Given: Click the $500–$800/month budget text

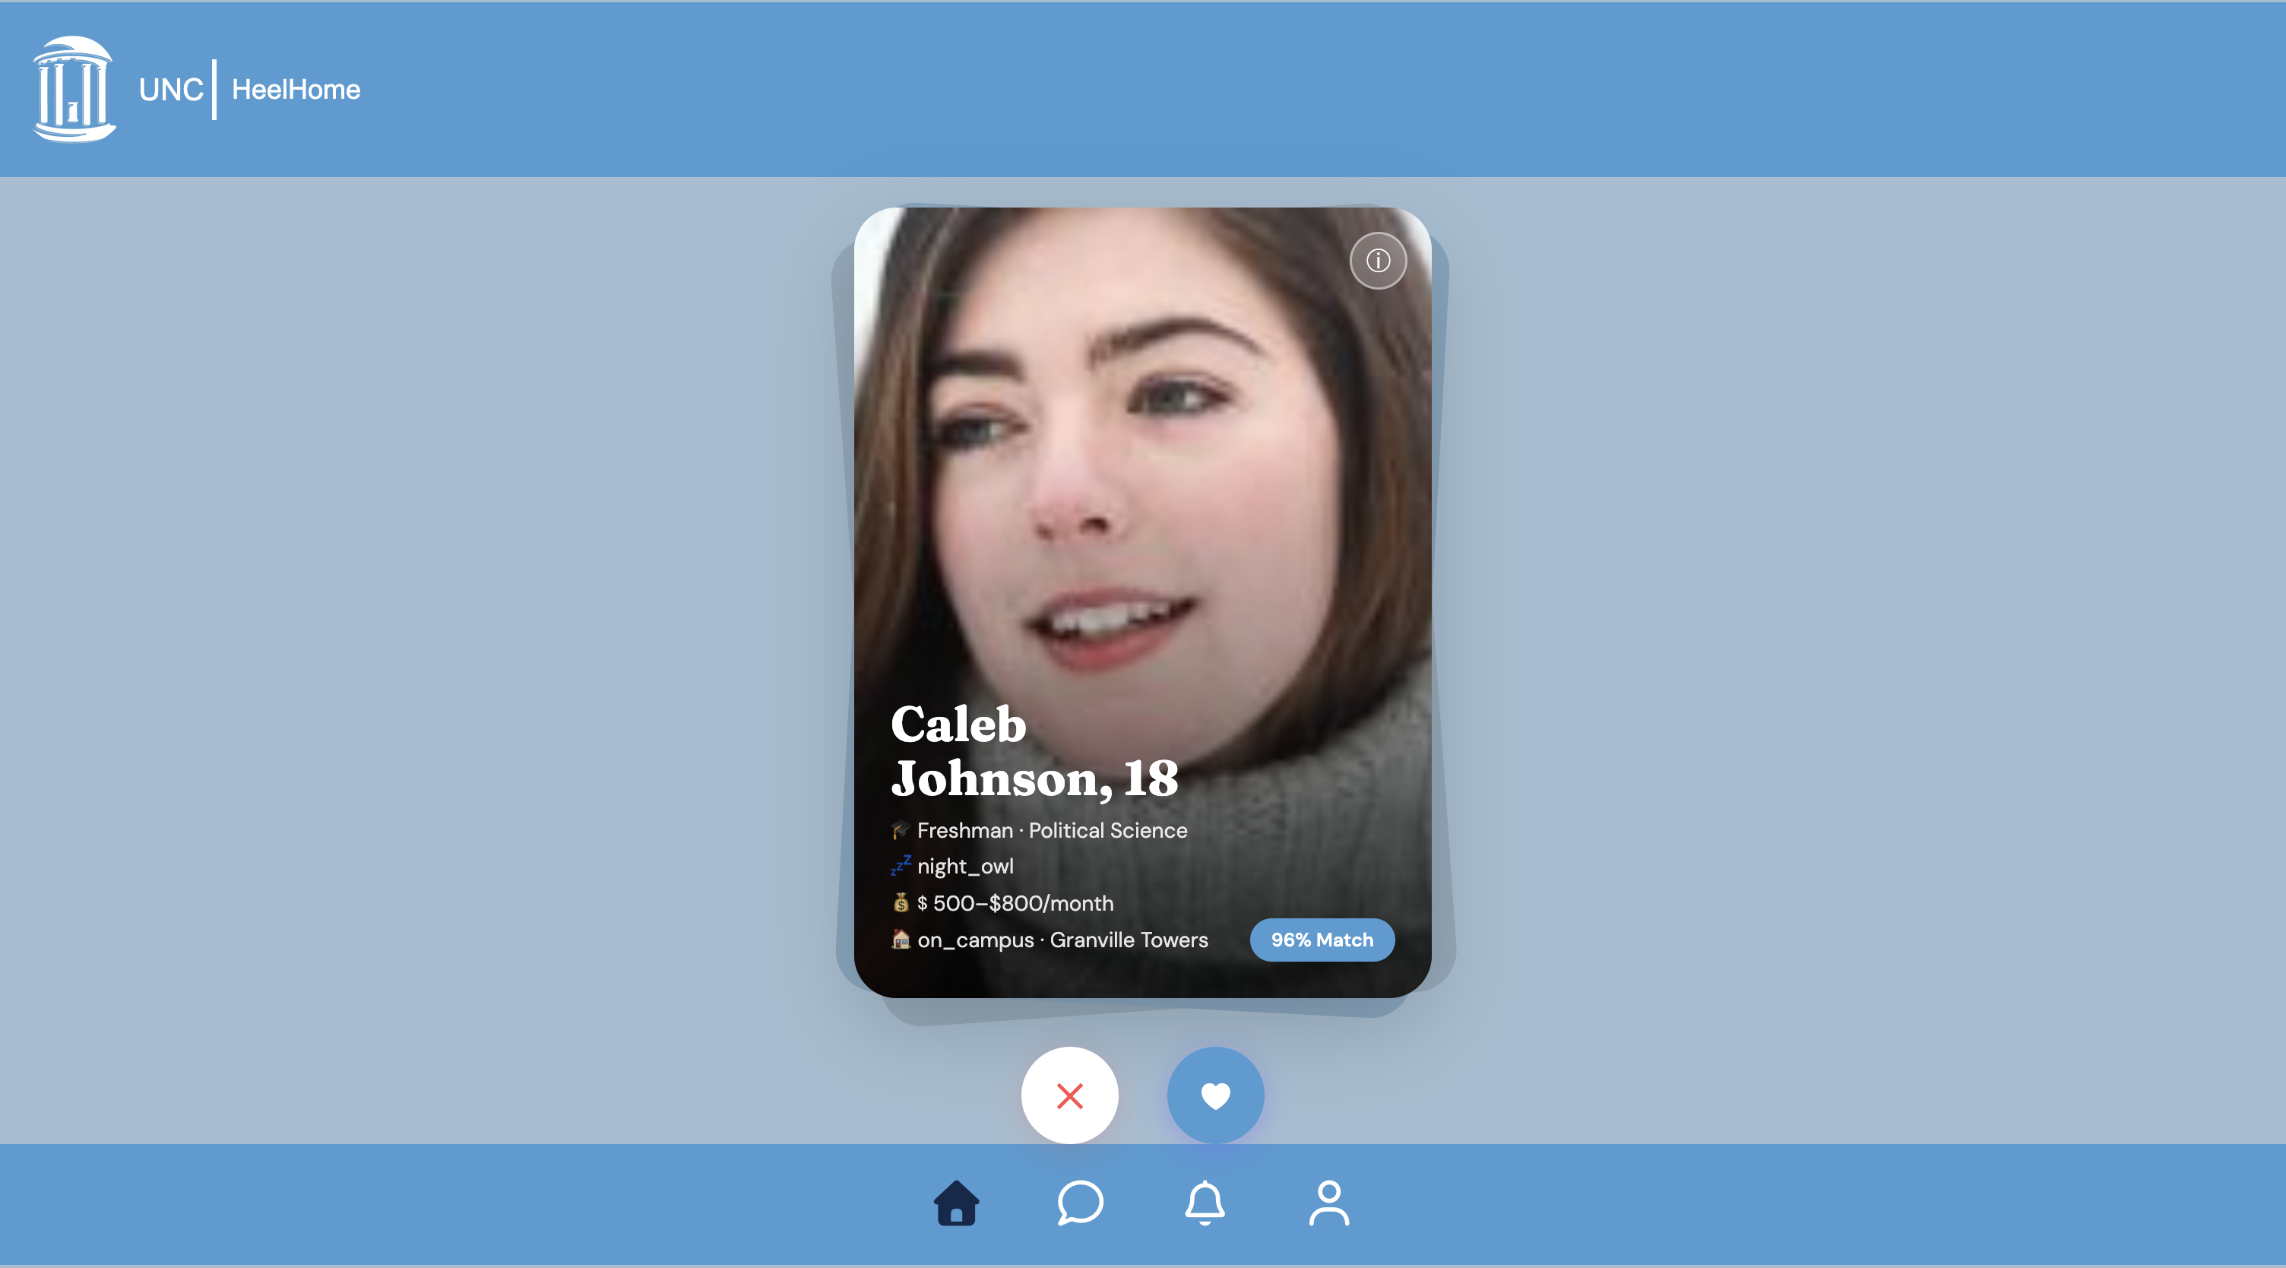Looking at the screenshot, I should tap(1015, 903).
